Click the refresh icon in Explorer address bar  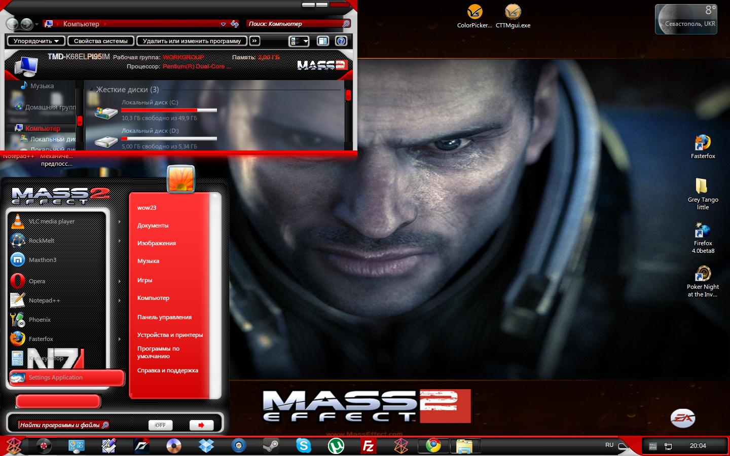coord(235,24)
